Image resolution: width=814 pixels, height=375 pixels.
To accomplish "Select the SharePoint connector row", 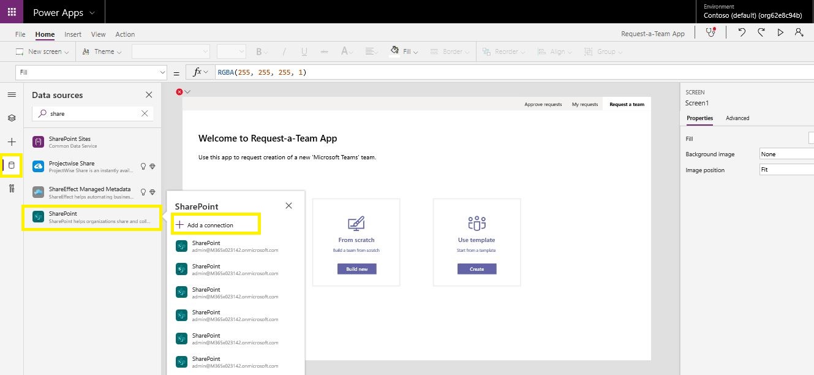I will pyautogui.click(x=92, y=217).
